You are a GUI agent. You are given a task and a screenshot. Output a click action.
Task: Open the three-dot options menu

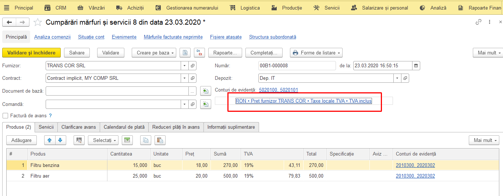pyautogui.click(x=489, y=22)
